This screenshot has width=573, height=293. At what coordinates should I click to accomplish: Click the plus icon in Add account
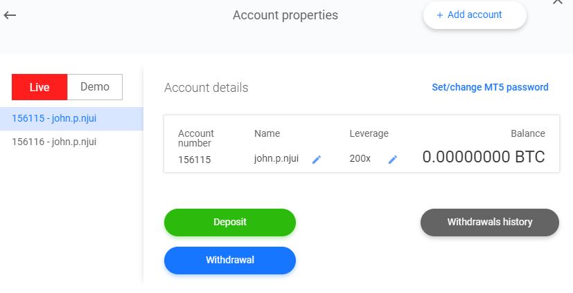[439, 15]
